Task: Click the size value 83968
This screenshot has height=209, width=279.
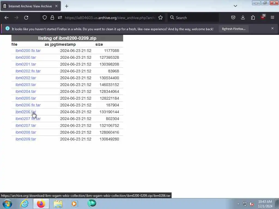Action: tap(114, 71)
